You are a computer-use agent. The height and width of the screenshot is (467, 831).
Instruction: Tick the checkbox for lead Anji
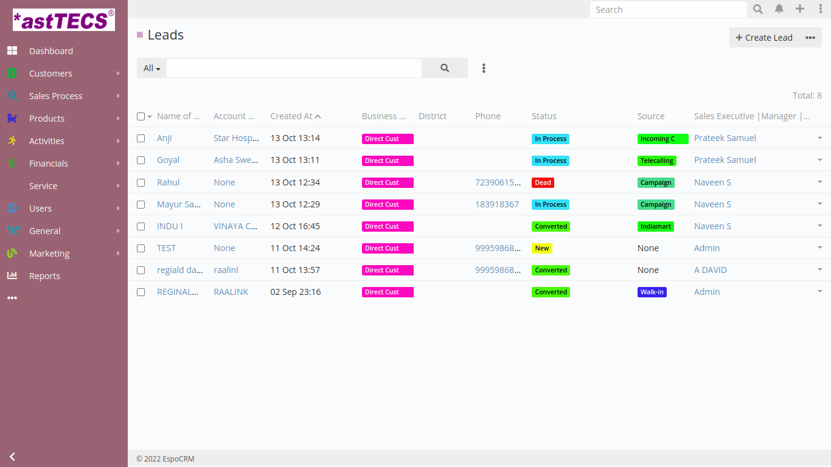point(141,139)
